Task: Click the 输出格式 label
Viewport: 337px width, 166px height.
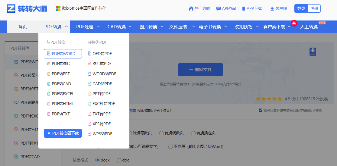Action: (80, 160)
